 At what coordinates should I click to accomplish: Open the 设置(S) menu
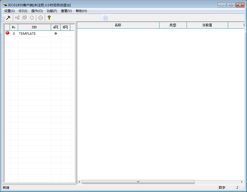(9, 11)
